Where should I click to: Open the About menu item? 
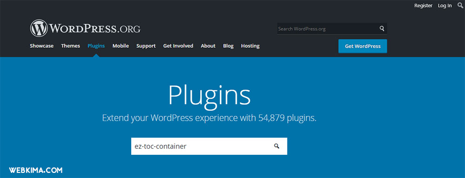208,46
